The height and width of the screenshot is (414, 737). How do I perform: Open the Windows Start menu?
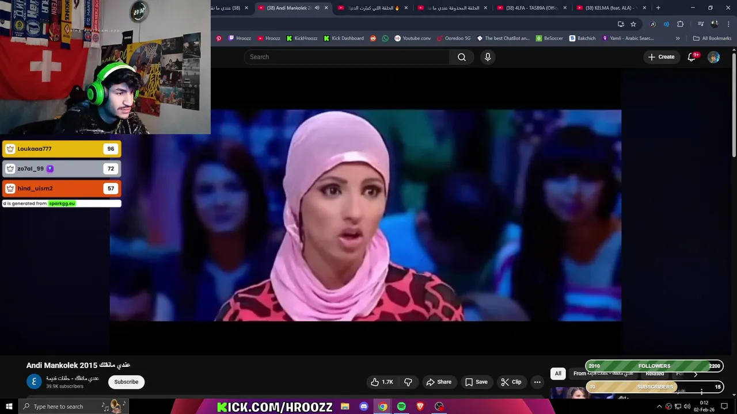9,407
